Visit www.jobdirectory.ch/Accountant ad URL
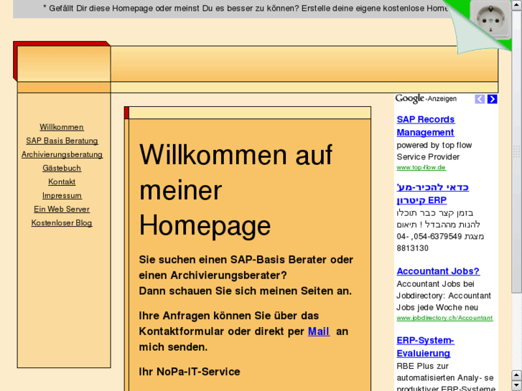This screenshot has height=391, width=522. [444, 318]
